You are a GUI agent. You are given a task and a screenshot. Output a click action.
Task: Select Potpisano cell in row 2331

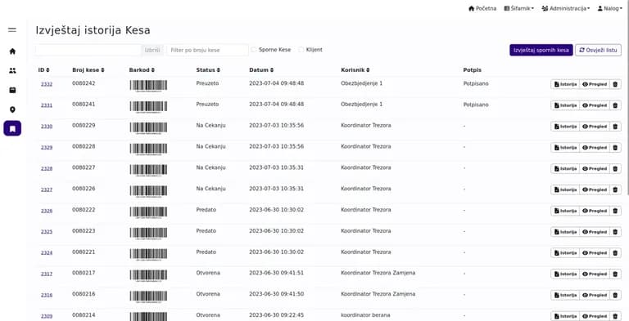tap(476, 105)
